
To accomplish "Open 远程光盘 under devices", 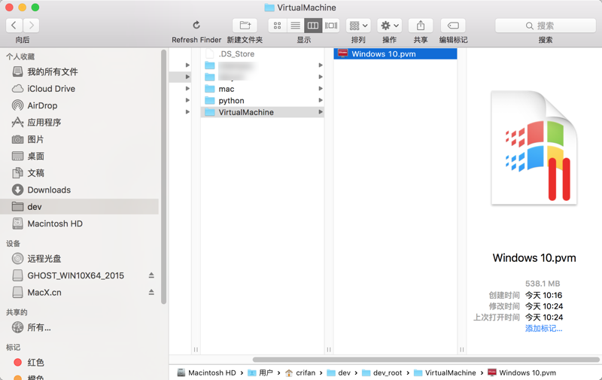I will [x=80, y=259].
